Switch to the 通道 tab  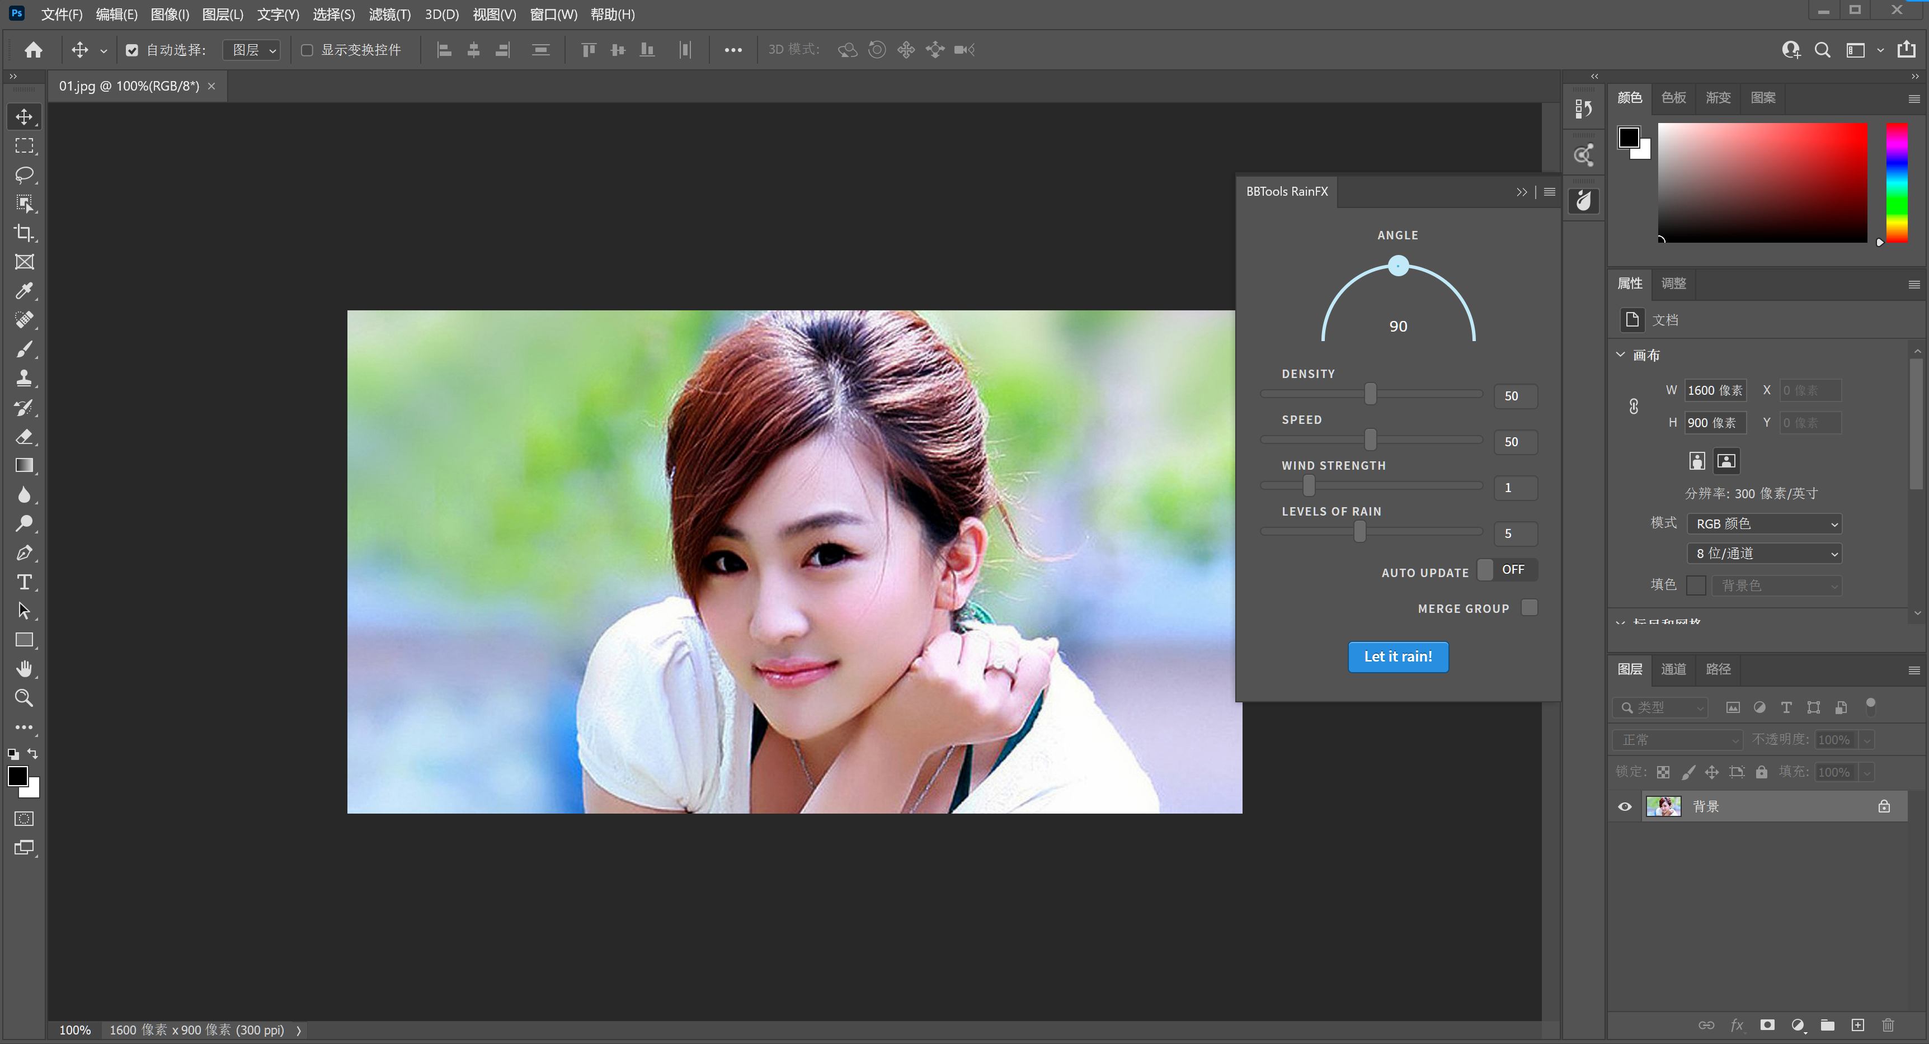tap(1673, 669)
